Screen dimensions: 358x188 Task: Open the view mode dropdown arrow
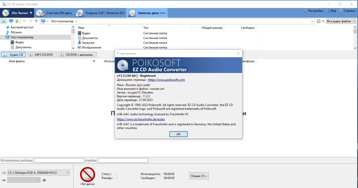tap(323, 21)
